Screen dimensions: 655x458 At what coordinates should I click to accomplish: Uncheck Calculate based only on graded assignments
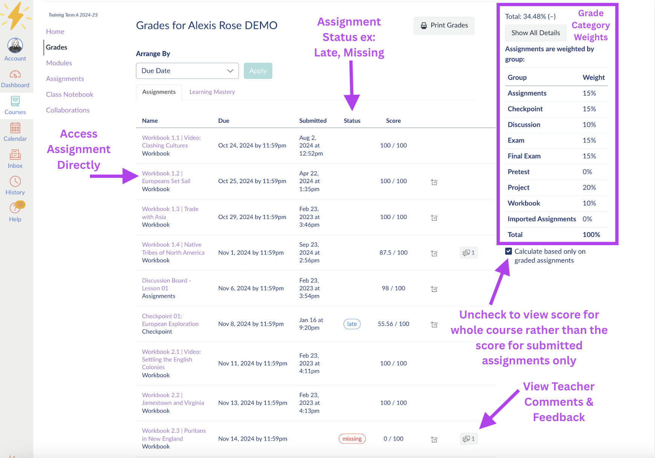(509, 251)
